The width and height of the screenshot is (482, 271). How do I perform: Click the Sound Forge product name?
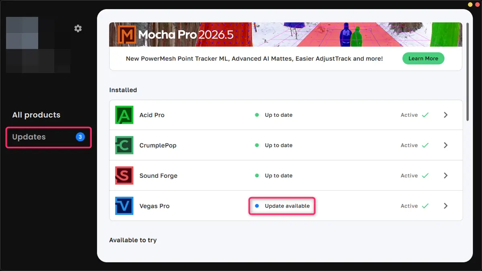158,175
